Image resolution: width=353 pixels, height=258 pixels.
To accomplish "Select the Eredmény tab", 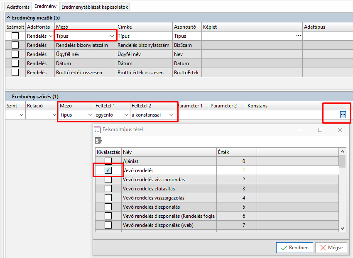I will (46, 6).
